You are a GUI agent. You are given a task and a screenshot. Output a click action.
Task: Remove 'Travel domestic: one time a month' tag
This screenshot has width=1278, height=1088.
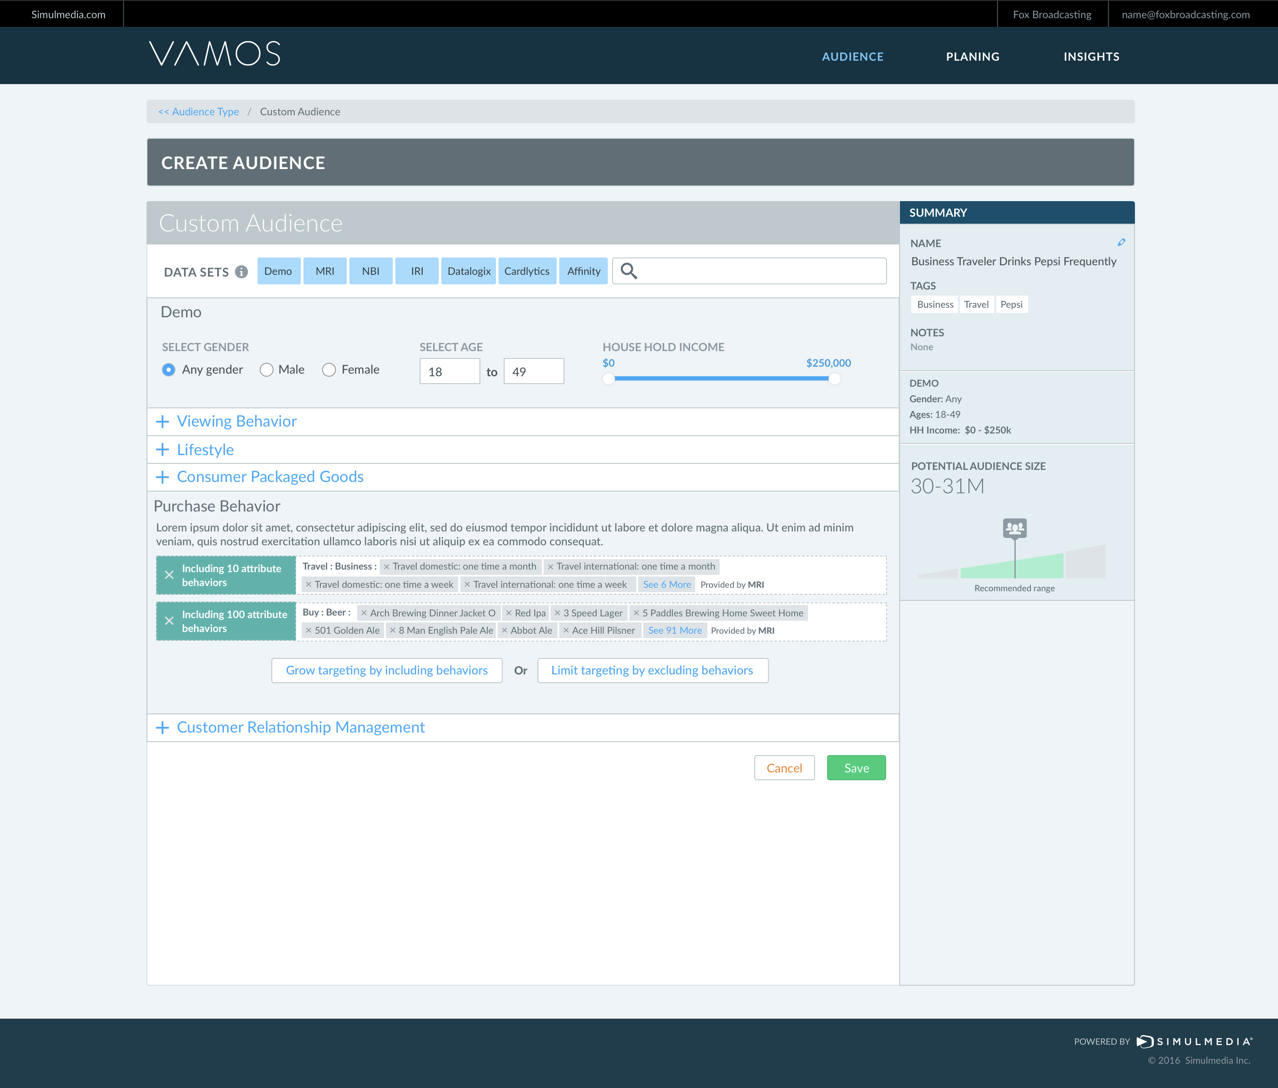(x=387, y=567)
